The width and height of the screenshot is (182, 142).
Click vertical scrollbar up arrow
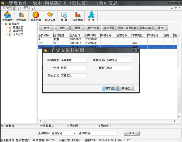tap(179, 36)
